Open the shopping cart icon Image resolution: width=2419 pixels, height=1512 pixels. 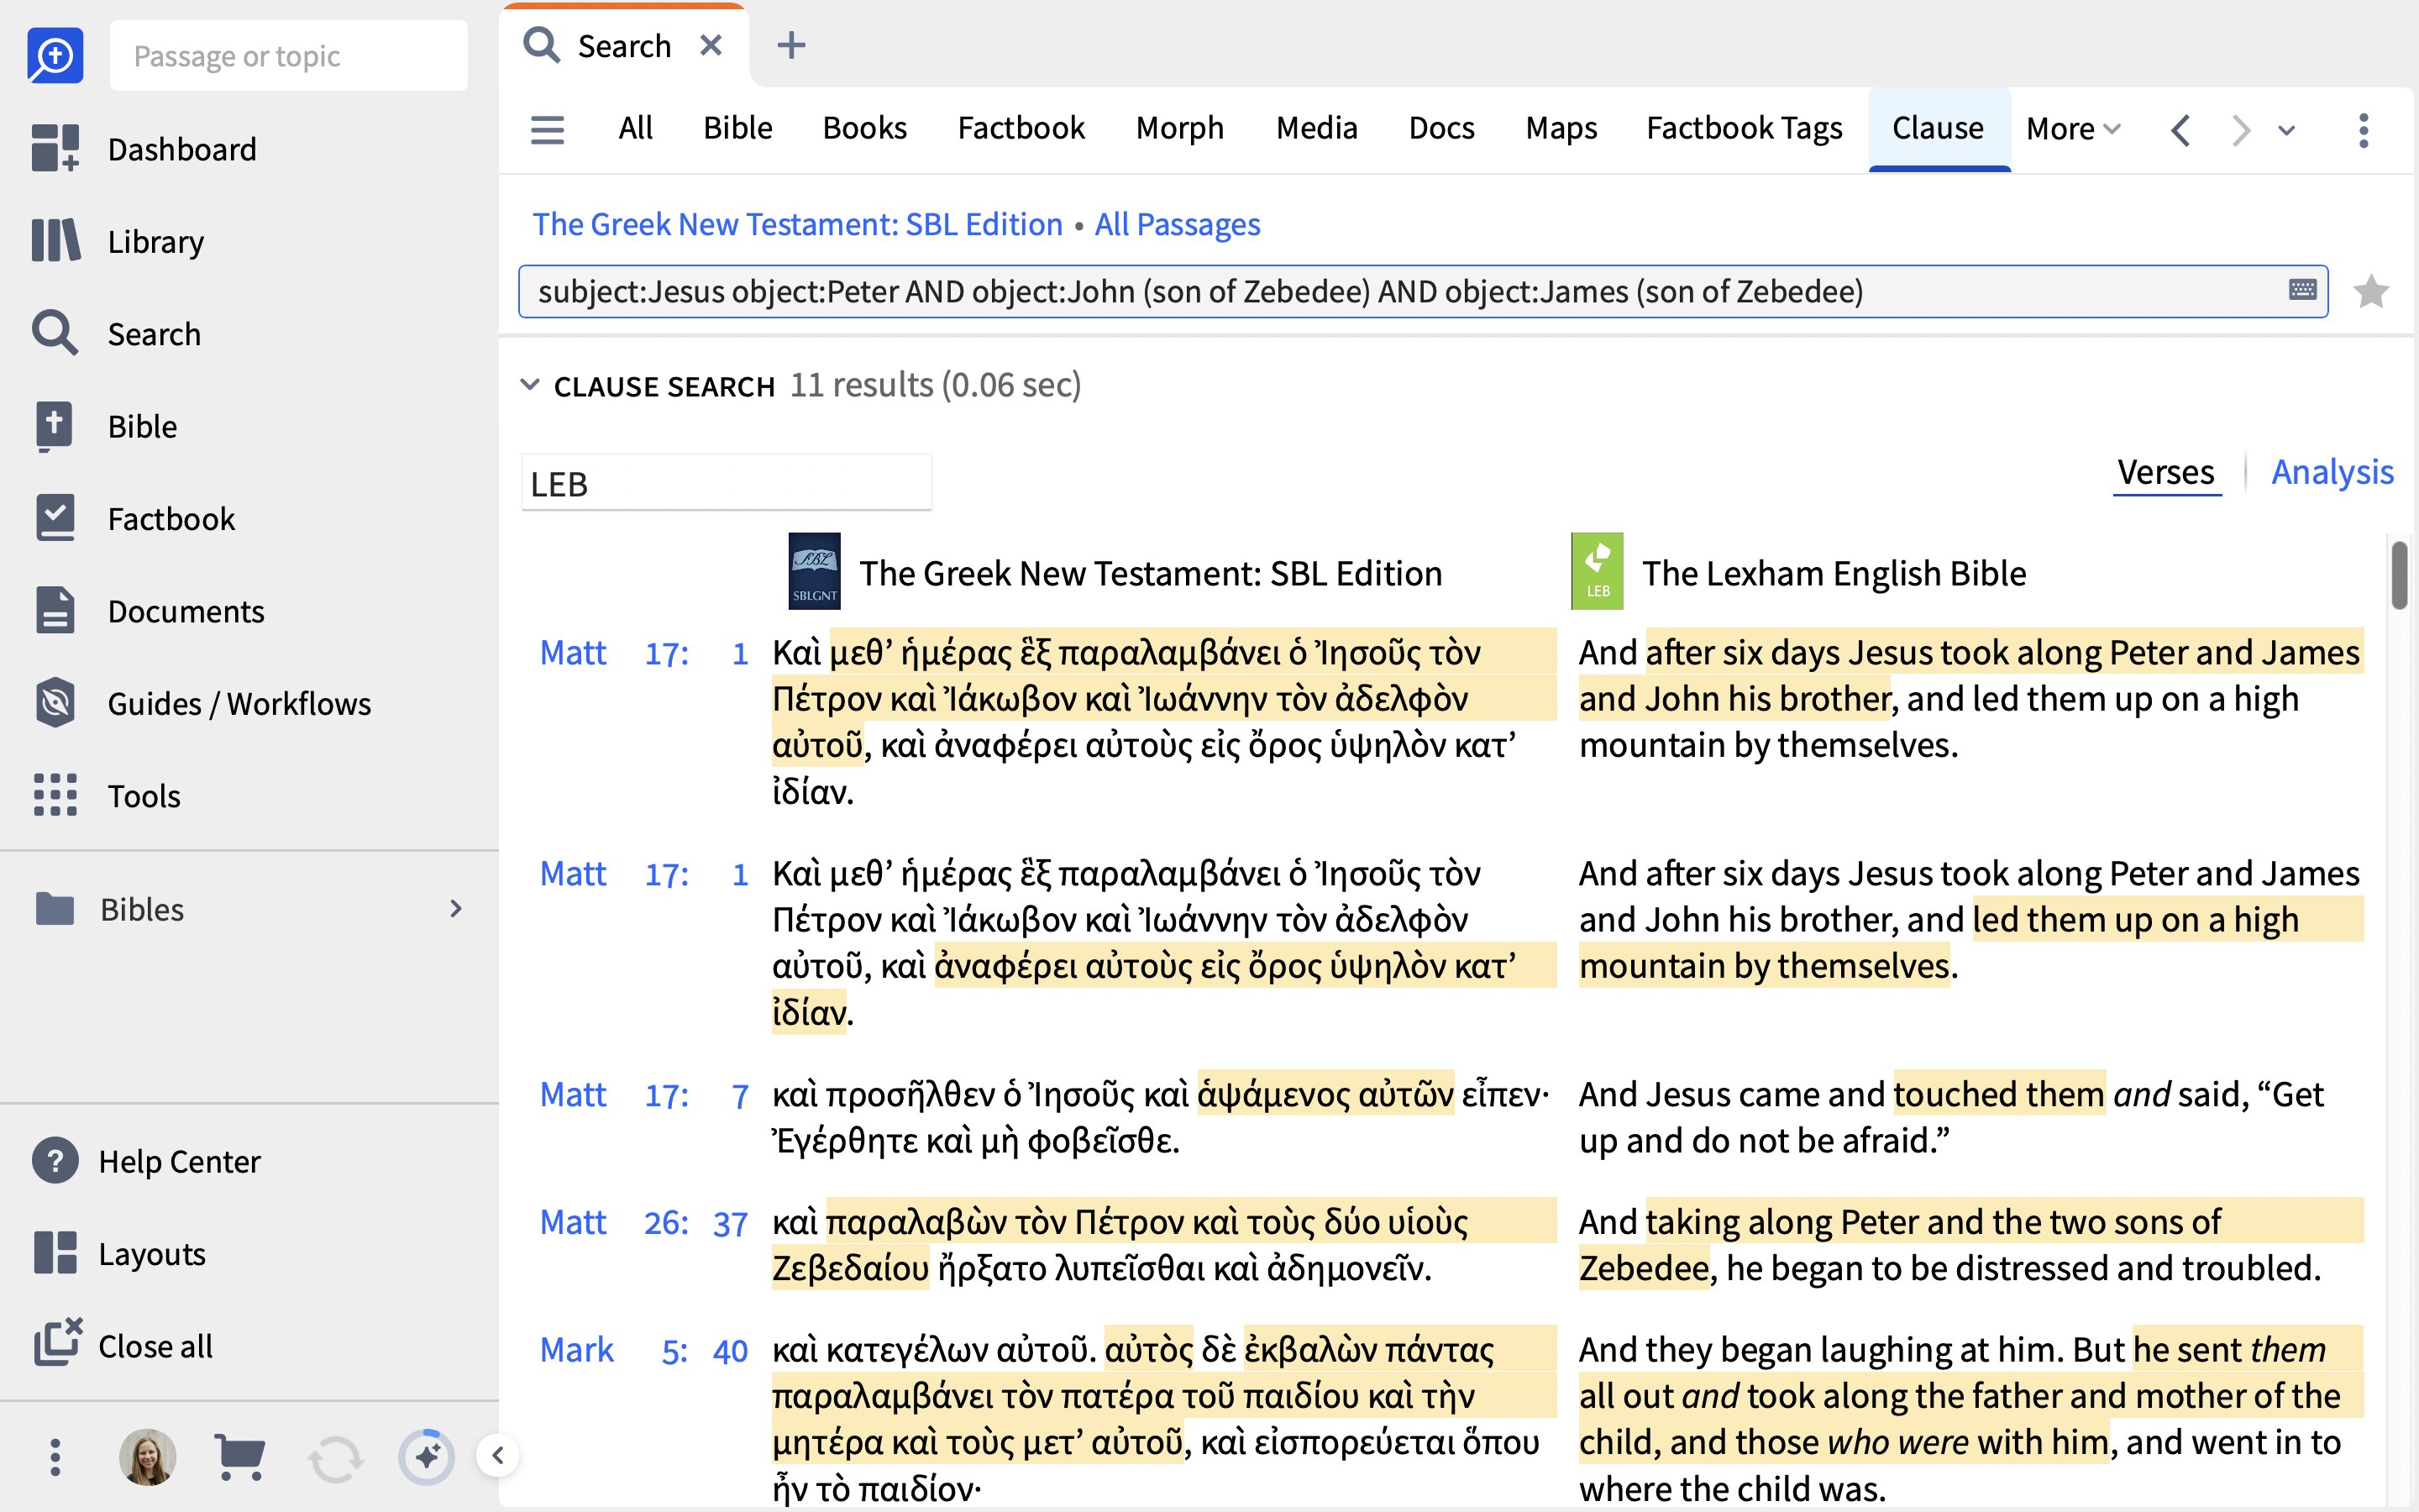point(240,1457)
